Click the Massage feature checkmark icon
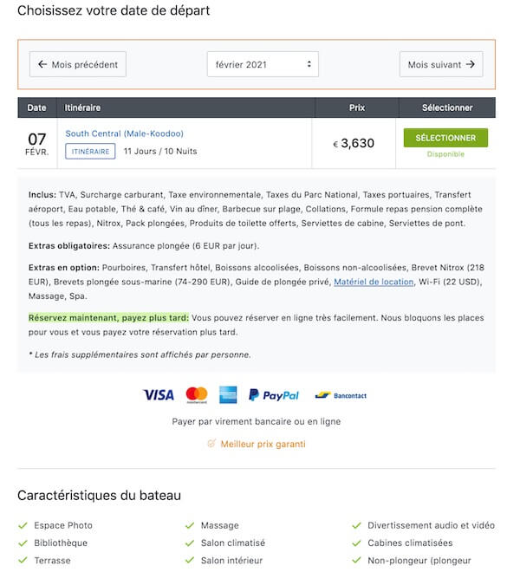The image size is (520, 572). click(190, 525)
